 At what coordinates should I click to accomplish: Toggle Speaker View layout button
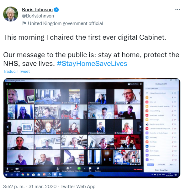point(133,84)
